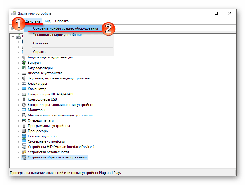Click the Устройства безопасности security icon
Viewport: 246px width, 185px height.
coord(24,152)
